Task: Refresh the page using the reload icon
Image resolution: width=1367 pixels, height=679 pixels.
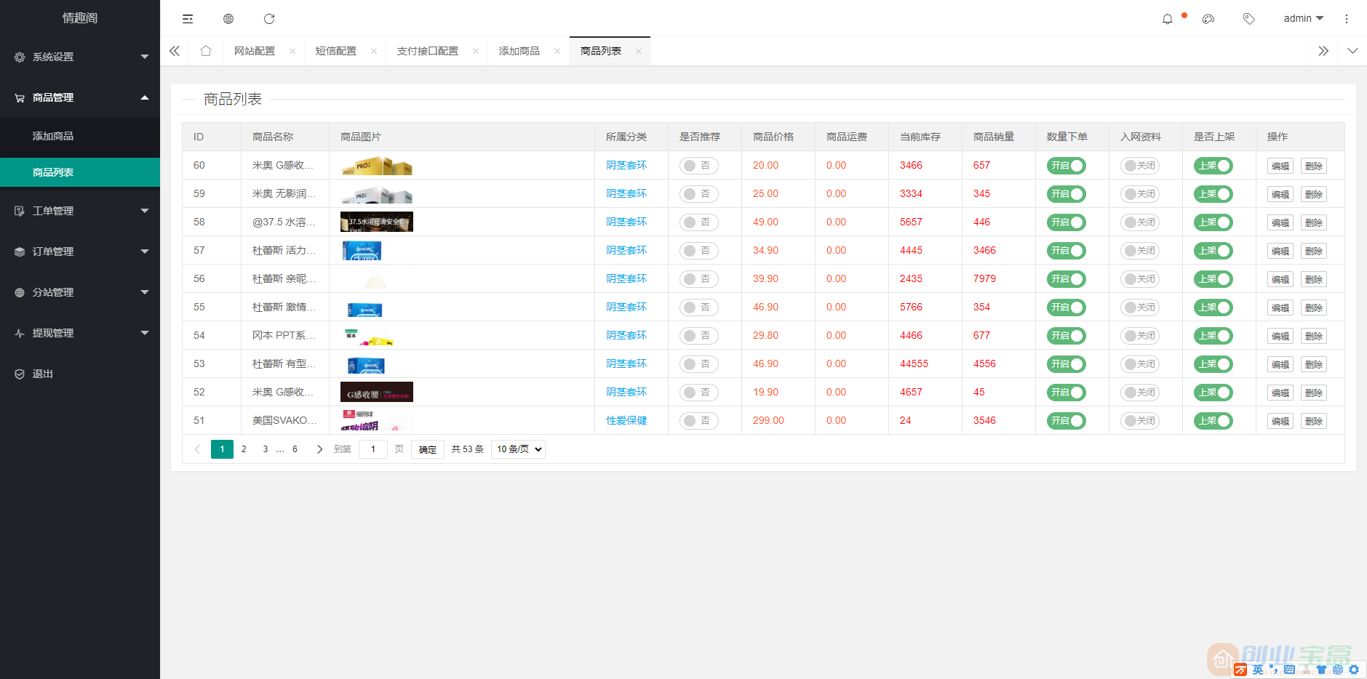Action: [x=269, y=18]
